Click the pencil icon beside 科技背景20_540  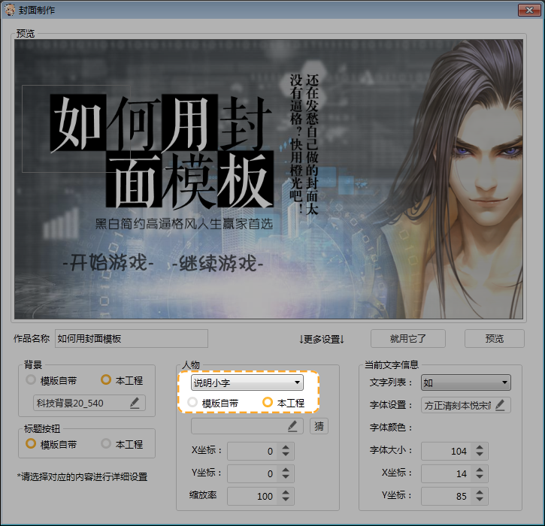coord(135,404)
